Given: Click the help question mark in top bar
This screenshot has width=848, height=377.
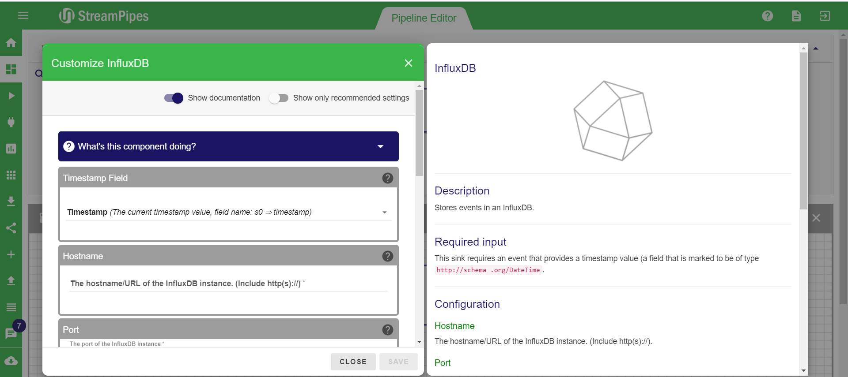Looking at the screenshot, I should coord(768,16).
